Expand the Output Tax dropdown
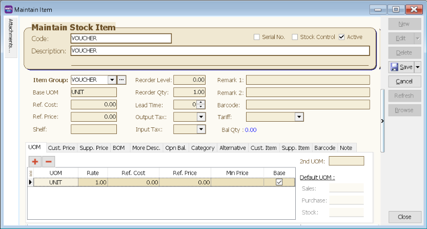 tap(200, 117)
